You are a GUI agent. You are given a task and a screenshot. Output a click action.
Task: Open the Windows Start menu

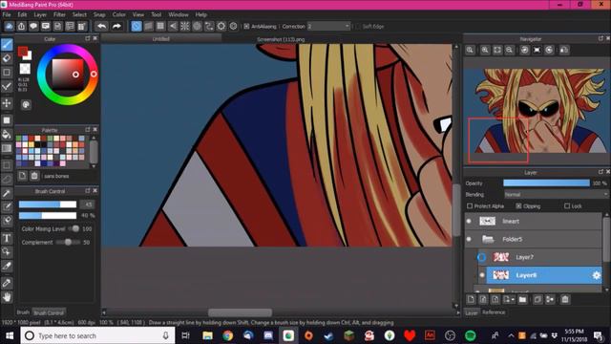[x=10, y=335]
